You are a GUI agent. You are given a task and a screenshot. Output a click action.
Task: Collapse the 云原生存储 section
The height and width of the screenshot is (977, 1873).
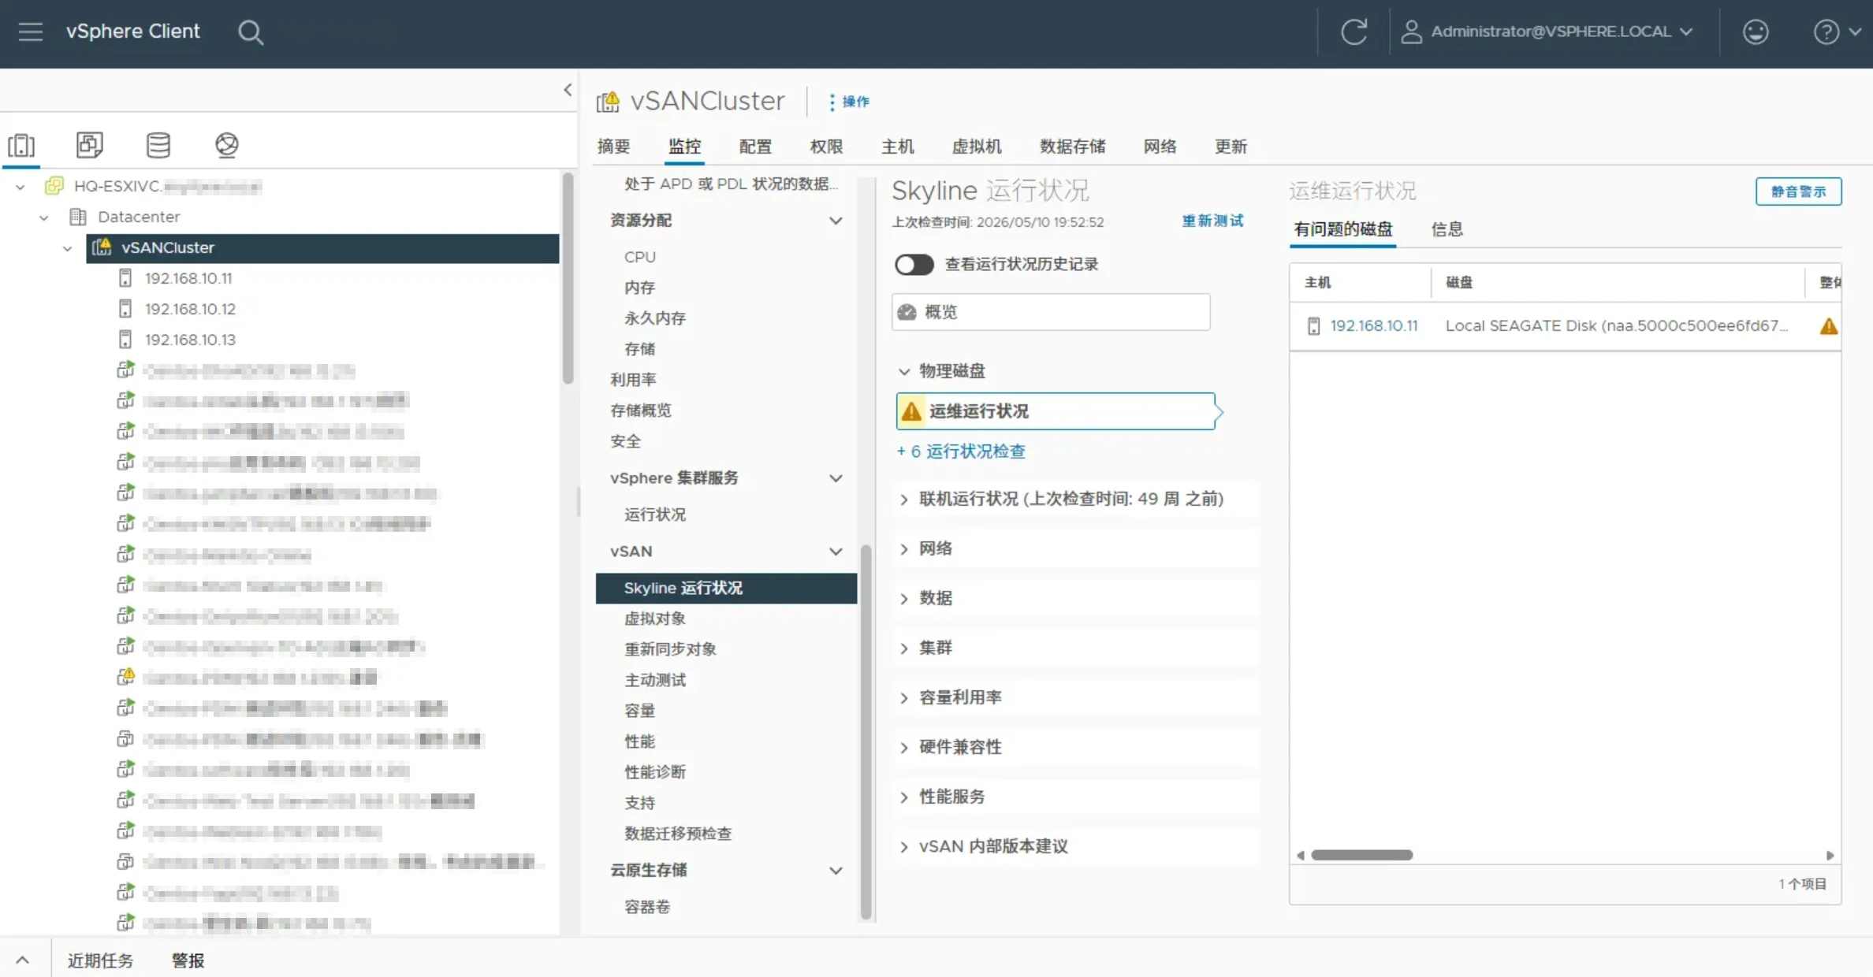point(836,871)
